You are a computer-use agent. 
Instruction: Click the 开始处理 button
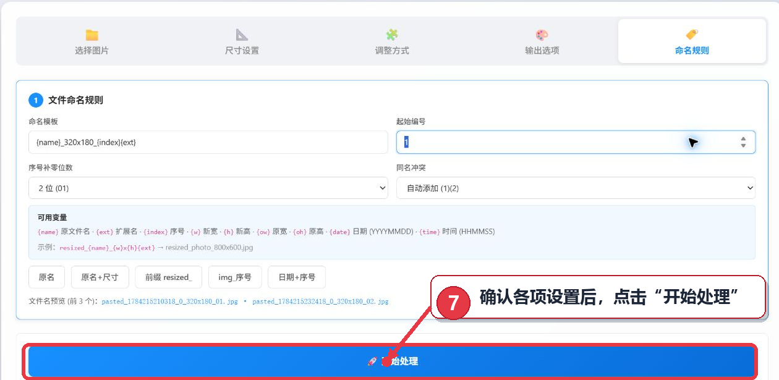click(x=393, y=361)
